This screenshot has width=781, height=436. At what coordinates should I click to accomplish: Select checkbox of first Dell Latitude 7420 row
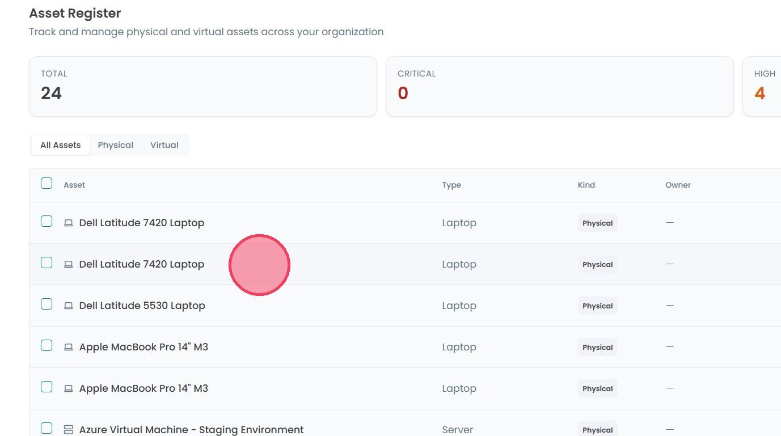pos(47,221)
